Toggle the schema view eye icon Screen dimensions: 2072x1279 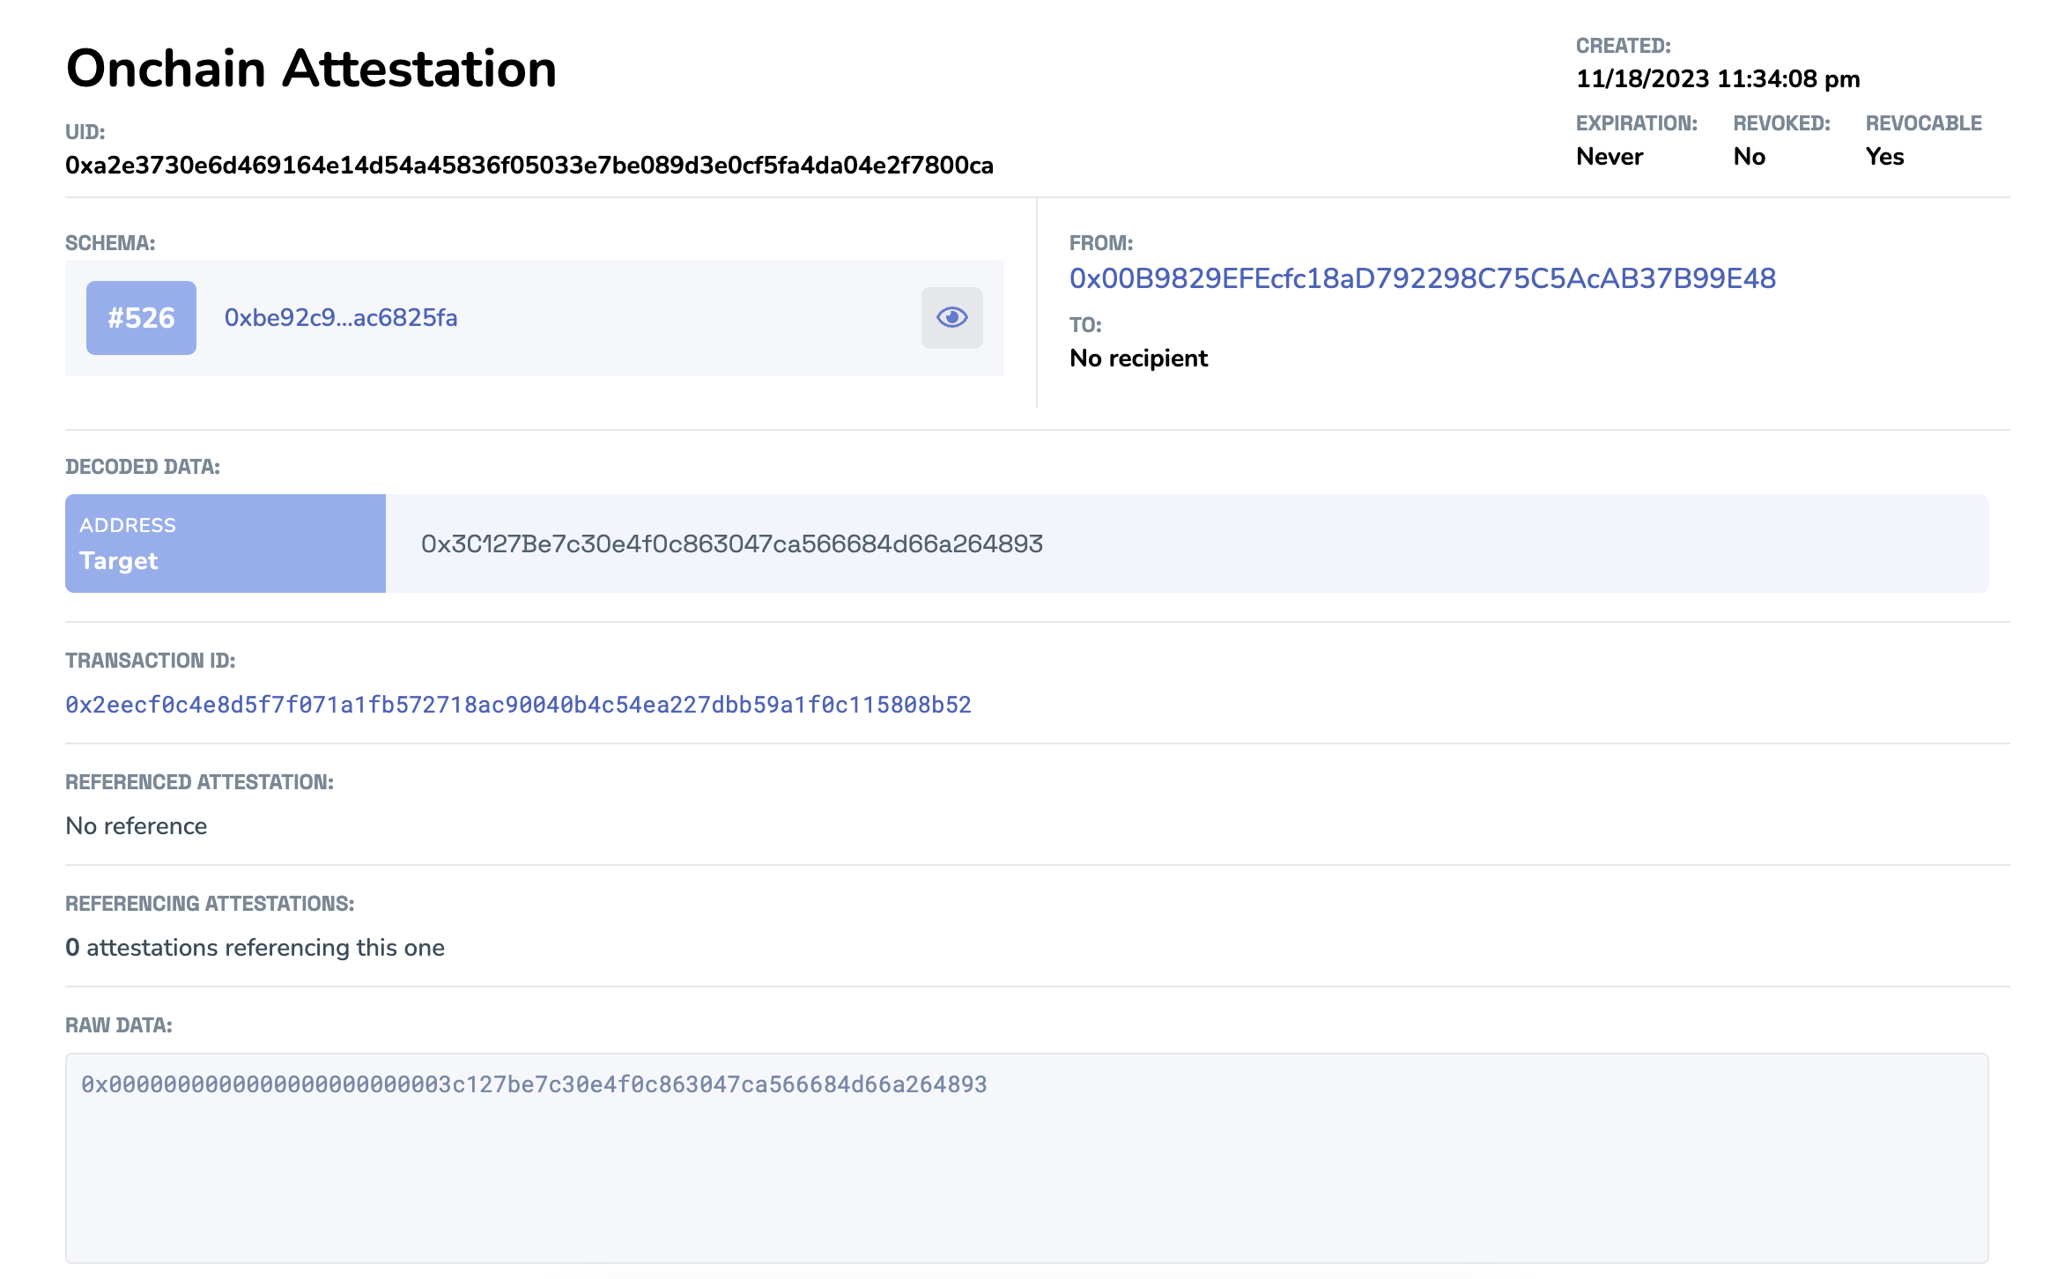coord(951,317)
